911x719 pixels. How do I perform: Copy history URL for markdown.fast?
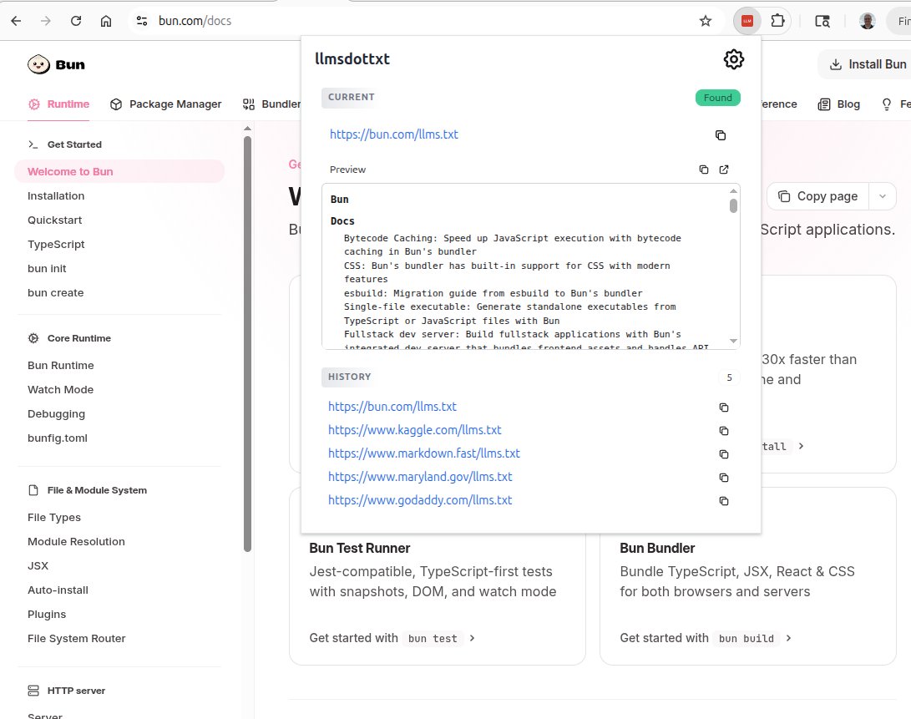click(x=724, y=454)
